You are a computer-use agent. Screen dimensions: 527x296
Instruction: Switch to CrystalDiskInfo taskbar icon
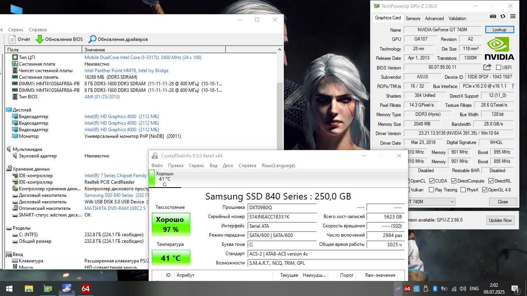[66, 288]
